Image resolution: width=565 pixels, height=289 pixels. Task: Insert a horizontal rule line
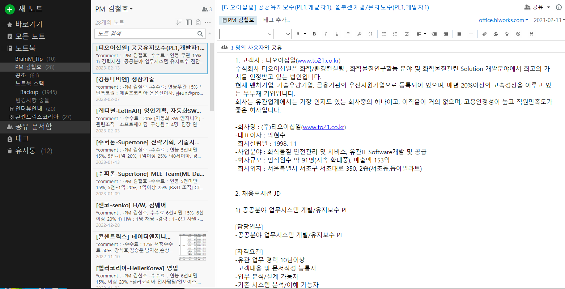tap(471, 34)
